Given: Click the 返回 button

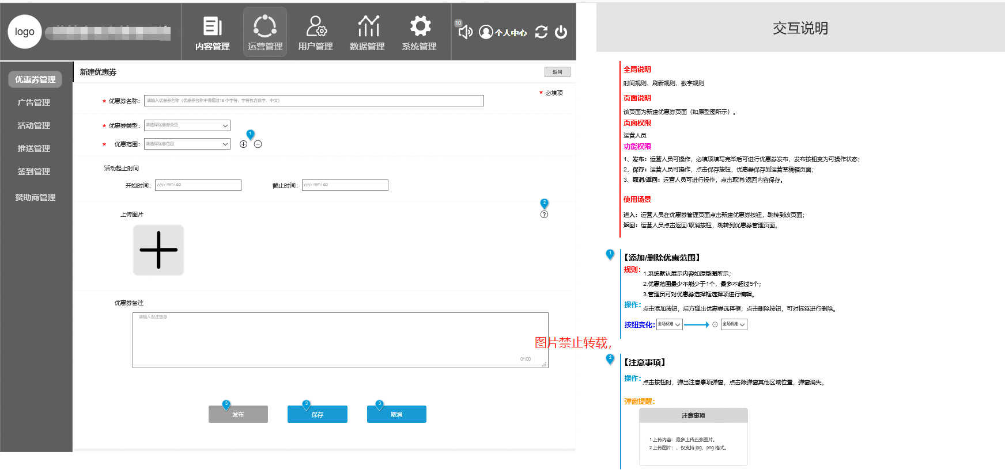Looking at the screenshot, I should pos(557,72).
